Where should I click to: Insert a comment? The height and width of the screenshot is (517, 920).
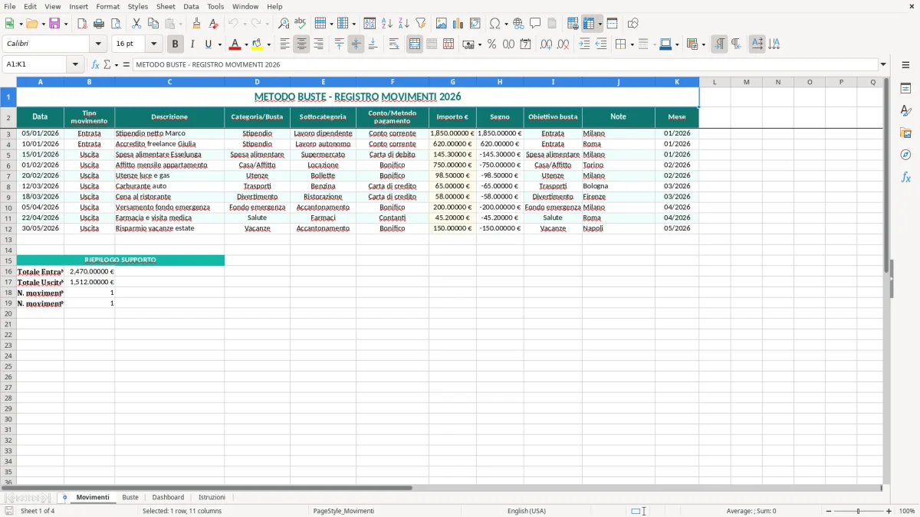click(535, 24)
